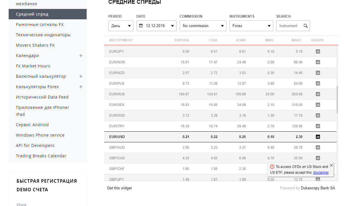Open the Date picker 12.12.2019
The width and height of the screenshot is (353, 206).
(x=157, y=26)
